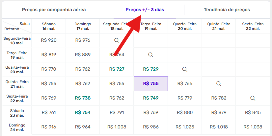The height and width of the screenshot is (136, 272).
Task: Click the Domingo 24 mai. return row header
Action: pyautogui.click(x=17, y=127)
